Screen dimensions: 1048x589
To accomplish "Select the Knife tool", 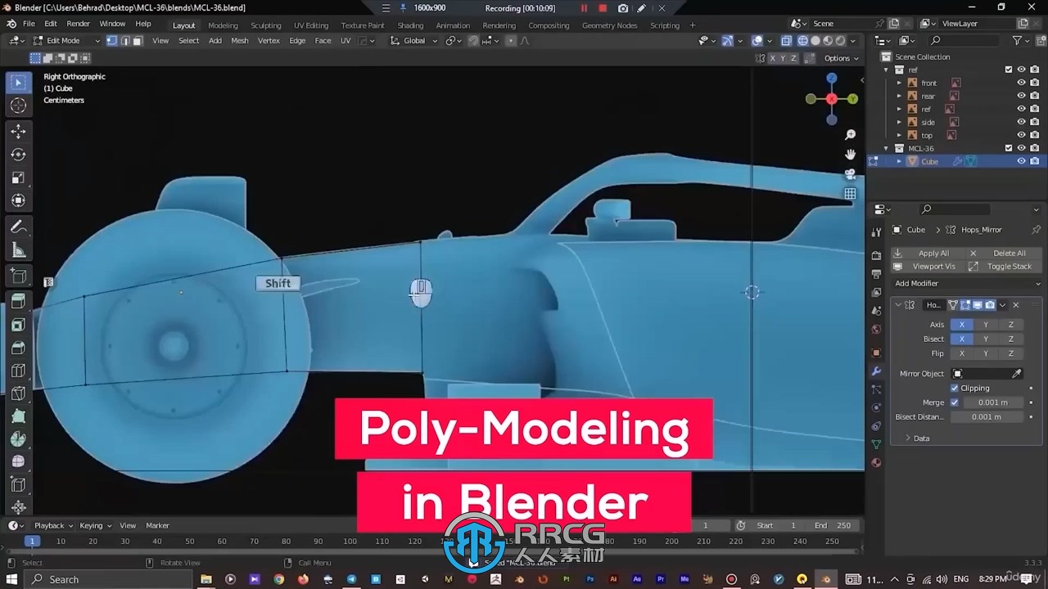I will (x=18, y=393).
